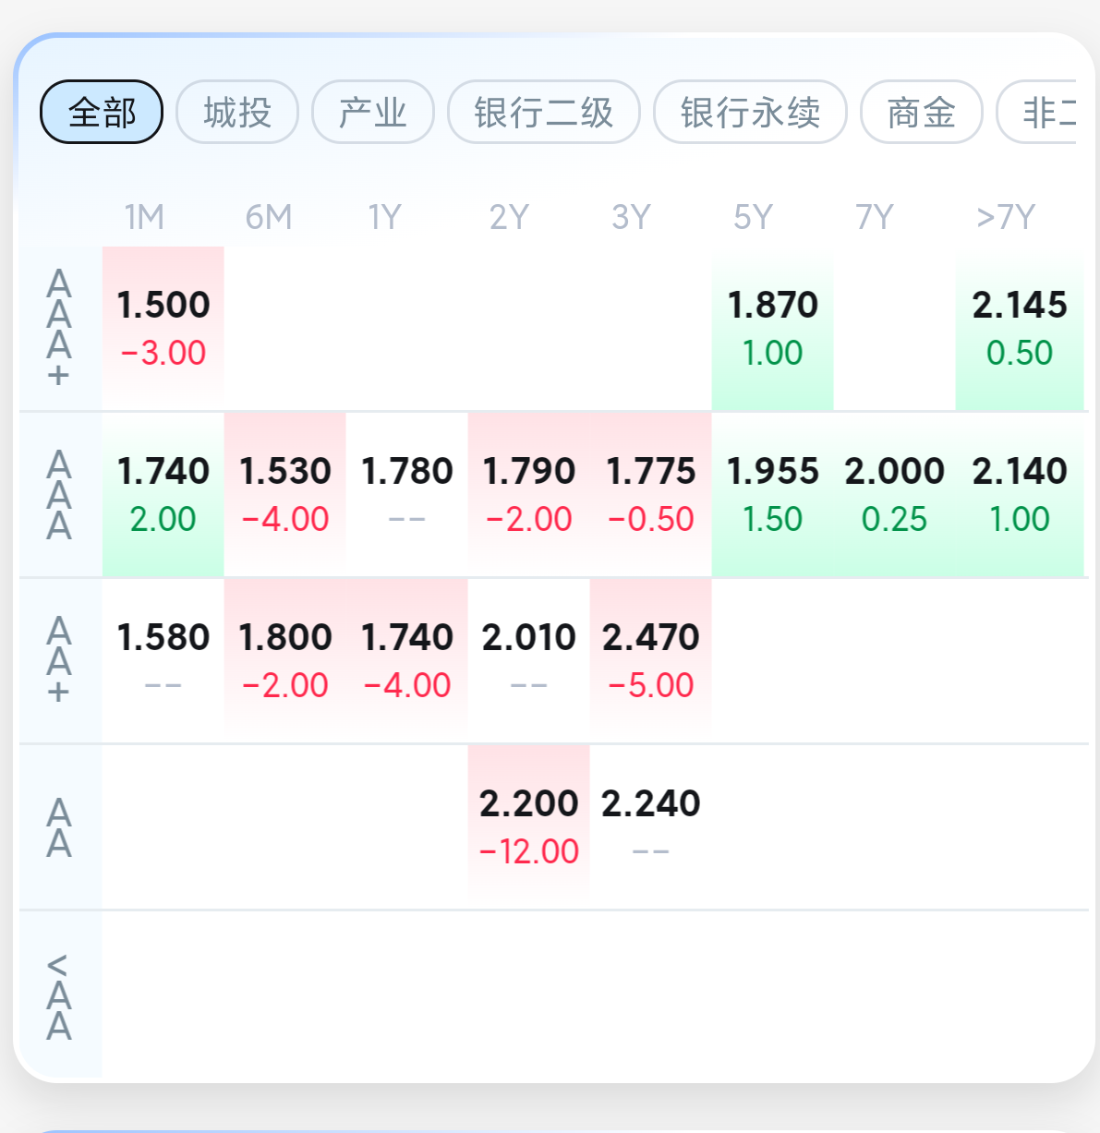Open AA+ 1M cell showing 1.580
The height and width of the screenshot is (1133, 1100).
click(163, 660)
